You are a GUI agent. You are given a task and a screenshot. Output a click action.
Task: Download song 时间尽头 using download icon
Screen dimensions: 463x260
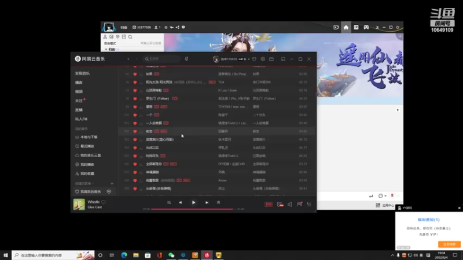click(141, 156)
